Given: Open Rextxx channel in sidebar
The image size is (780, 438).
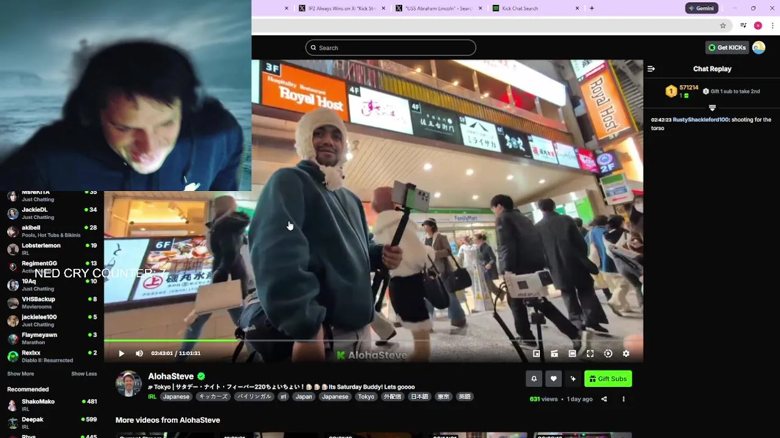Looking at the screenshot, I should coord(52,356).
